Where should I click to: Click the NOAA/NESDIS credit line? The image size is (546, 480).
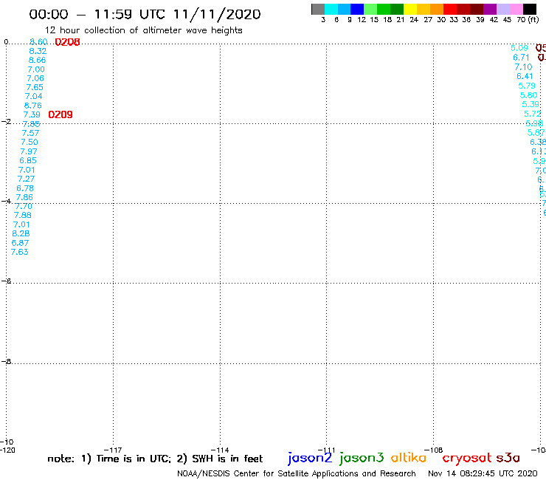pyautogui.click(x=297, y=474)
